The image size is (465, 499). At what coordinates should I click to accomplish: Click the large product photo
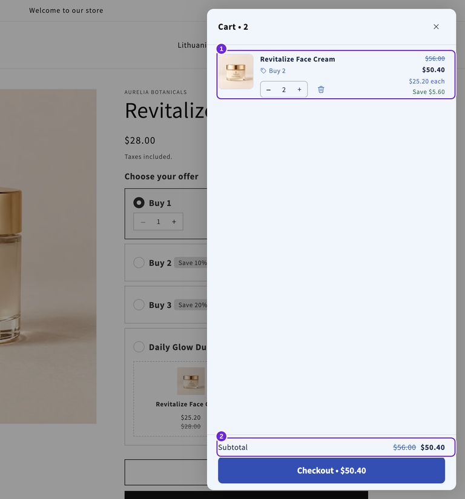click(x=48, y=256)
